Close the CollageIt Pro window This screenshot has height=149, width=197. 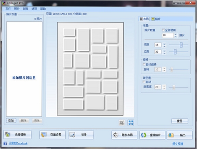pos(191,3)
